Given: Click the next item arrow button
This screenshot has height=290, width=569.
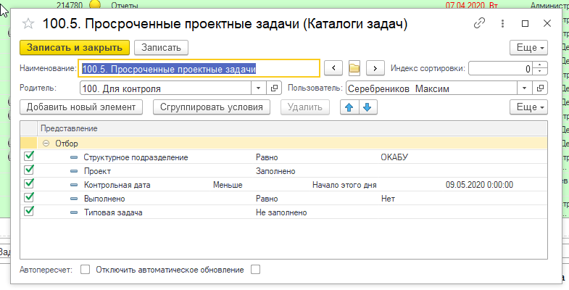Looking at the screenshot, I should point(375,68).
